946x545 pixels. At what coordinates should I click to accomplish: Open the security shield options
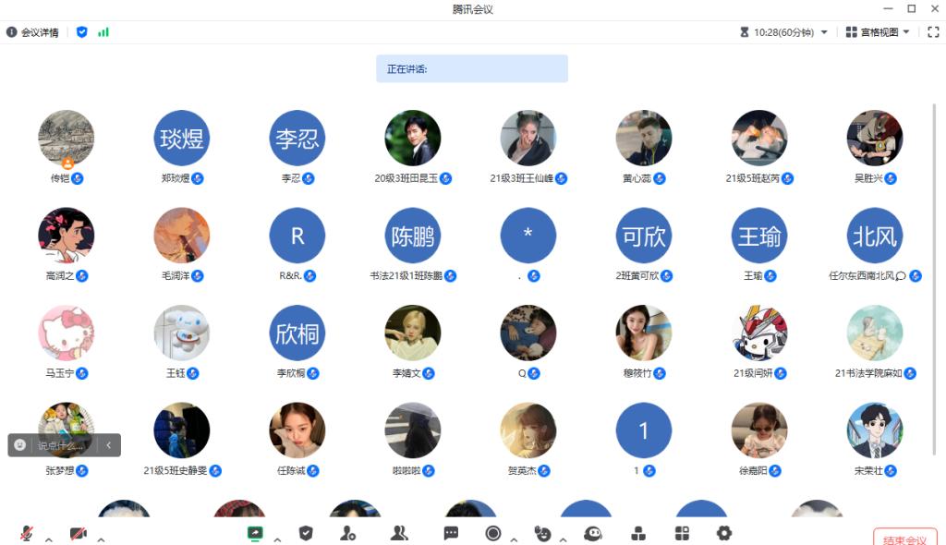(306, 533)
